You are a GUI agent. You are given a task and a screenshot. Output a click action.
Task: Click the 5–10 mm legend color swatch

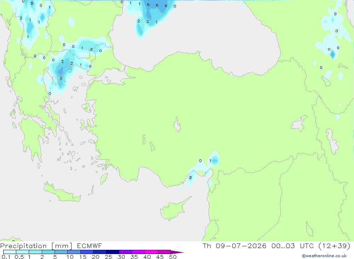[x=61, y=252]
